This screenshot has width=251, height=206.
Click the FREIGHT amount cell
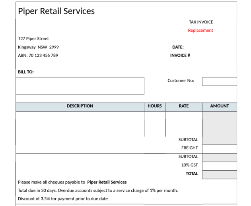[x=219, y=148]
